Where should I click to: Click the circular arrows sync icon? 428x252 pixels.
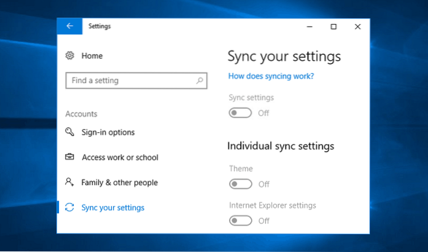tap(69, 208)
